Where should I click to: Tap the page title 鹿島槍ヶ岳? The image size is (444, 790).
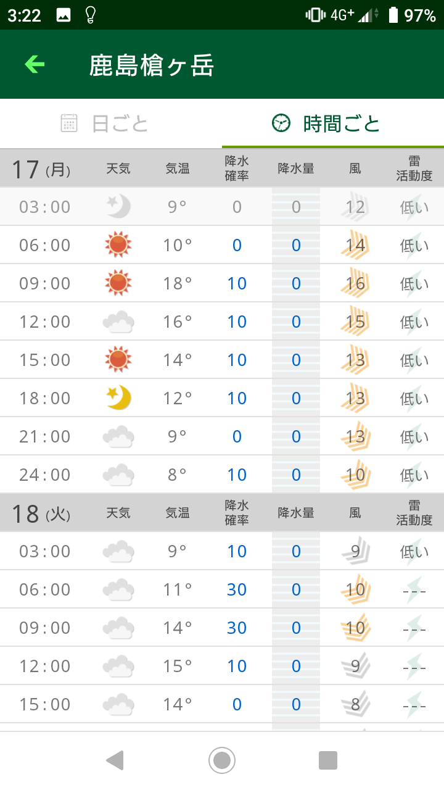click(152, 65)
